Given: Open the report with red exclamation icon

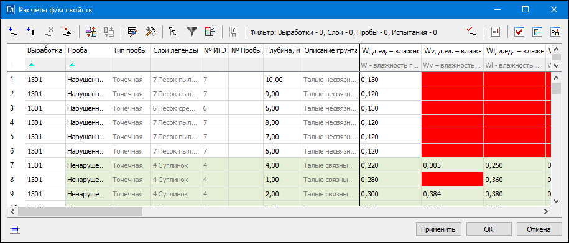Looking at the screenshot, I should click(496, 32).
